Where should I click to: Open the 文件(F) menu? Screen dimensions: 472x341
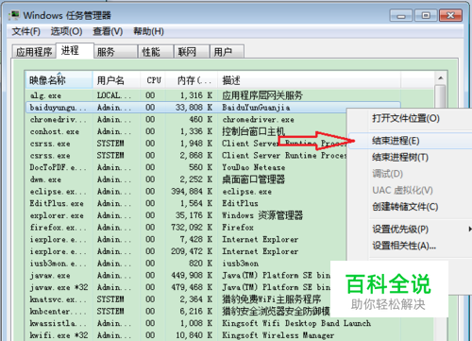(26, 31)
